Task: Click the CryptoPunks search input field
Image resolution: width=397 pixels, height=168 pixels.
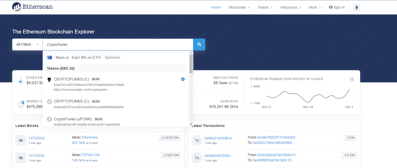Action: (118, 44)
